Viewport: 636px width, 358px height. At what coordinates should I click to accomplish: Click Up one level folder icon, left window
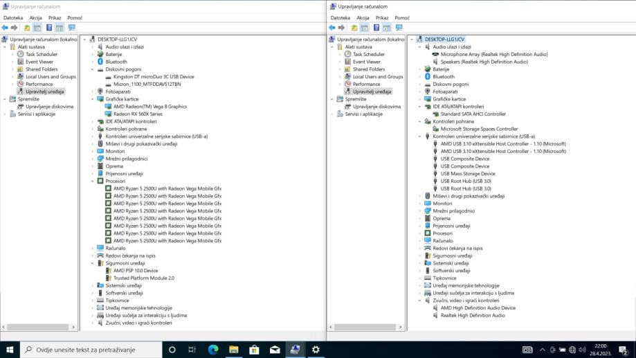coord(27,28)
